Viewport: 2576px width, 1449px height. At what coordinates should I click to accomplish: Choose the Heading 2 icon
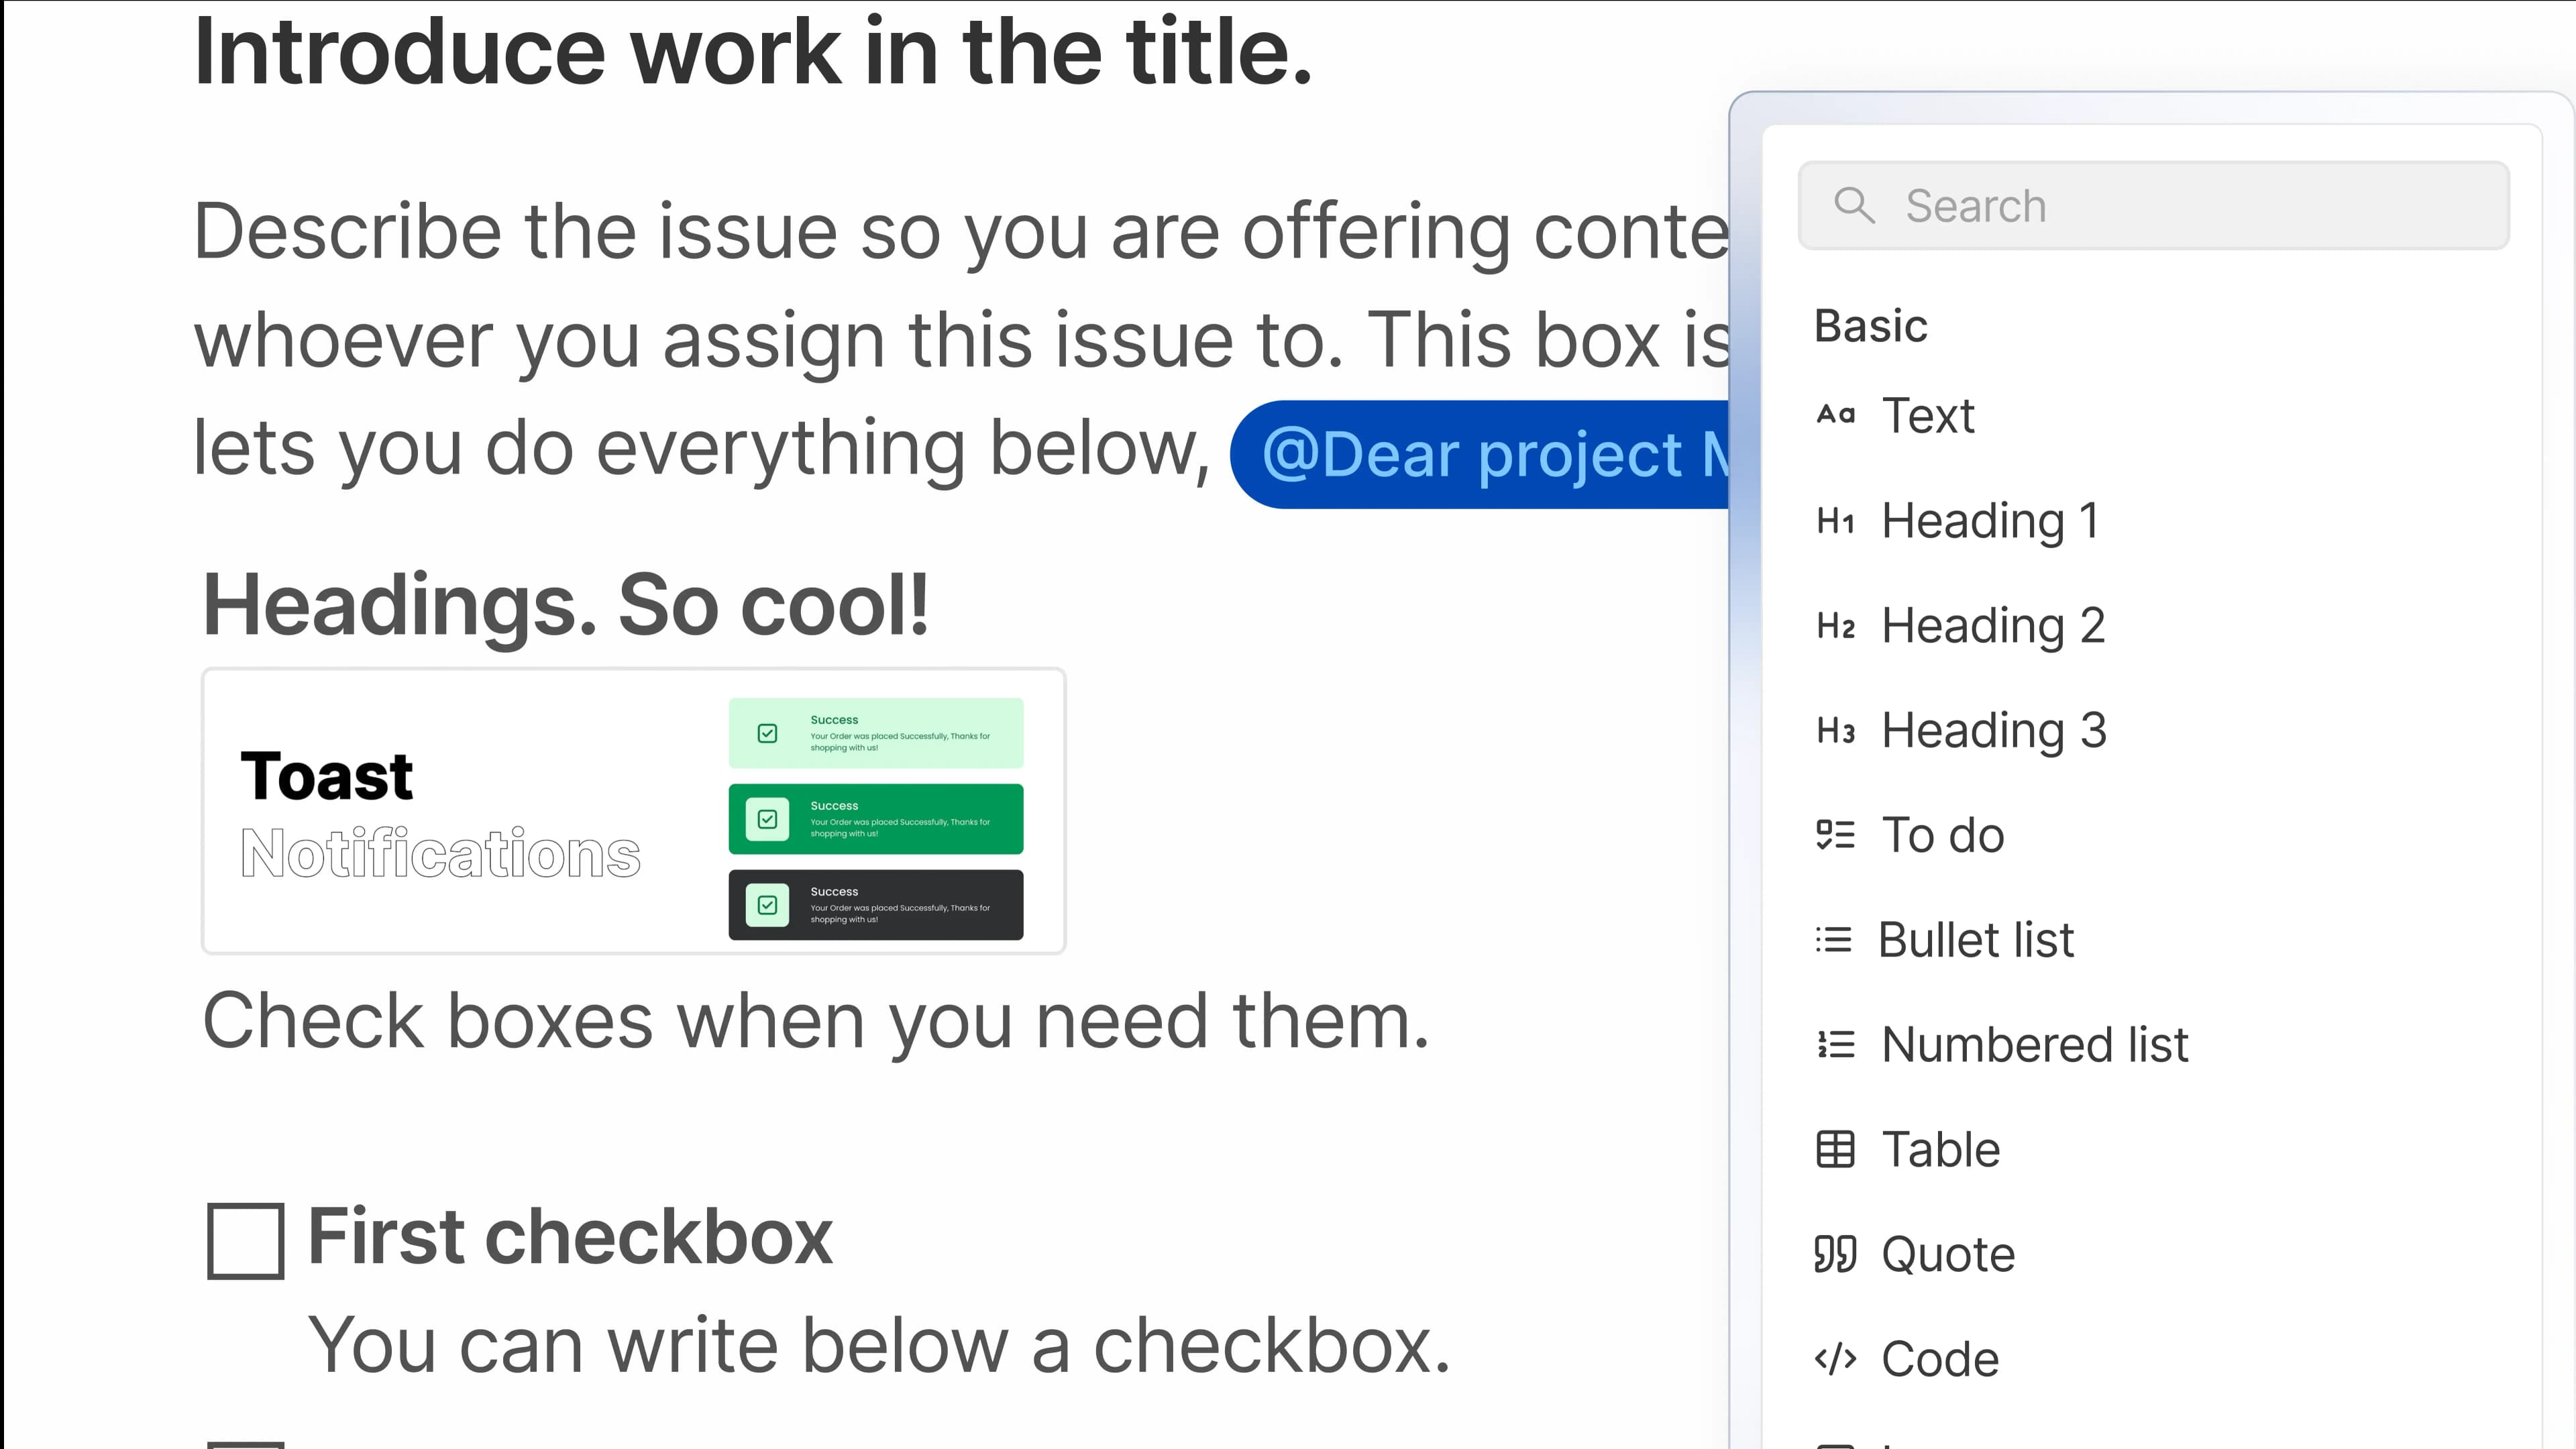[x=1835, y=626]
